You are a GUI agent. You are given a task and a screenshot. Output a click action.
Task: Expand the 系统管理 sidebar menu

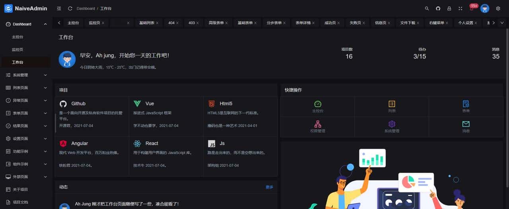coord(26,75)
